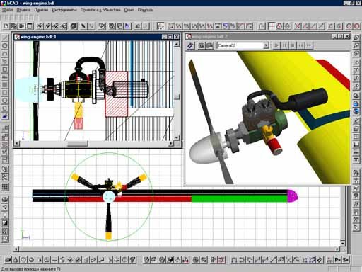Click the horizontal scrollbar thumb in wing-engine.bdf:1 view
This screenshot has width=362, height=272.
pyautogui.click(x=78, y=144)
